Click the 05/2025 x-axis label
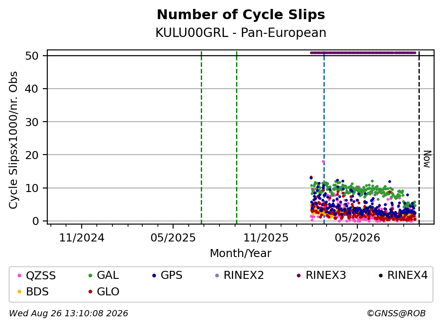Screen dimensions: 443x327 click(173, 238)
